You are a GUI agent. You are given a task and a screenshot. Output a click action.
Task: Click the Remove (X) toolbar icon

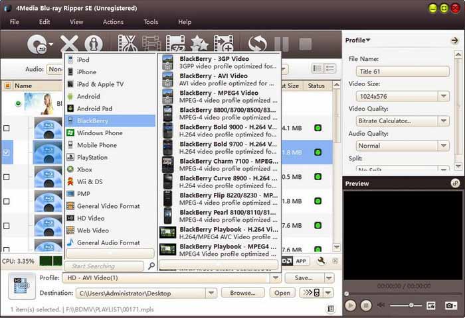[69, 44]
